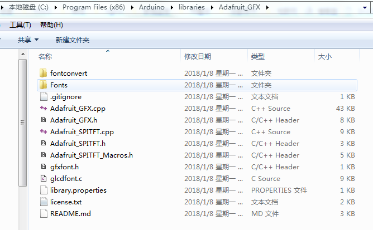373x230 pixels.
Task: Select the file name .gitignore
Action: click(66, 97)
